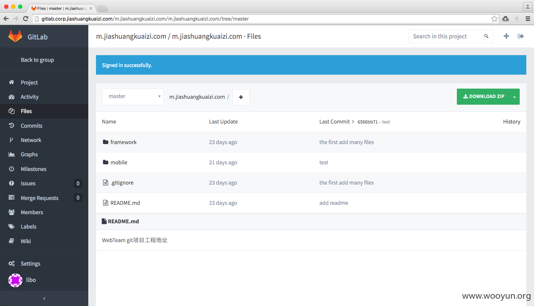The height and width of the screenshot is (306, 534).
Task: Bookmark page with the star icon
Action: pyautogui.click(x=494, y=19)
